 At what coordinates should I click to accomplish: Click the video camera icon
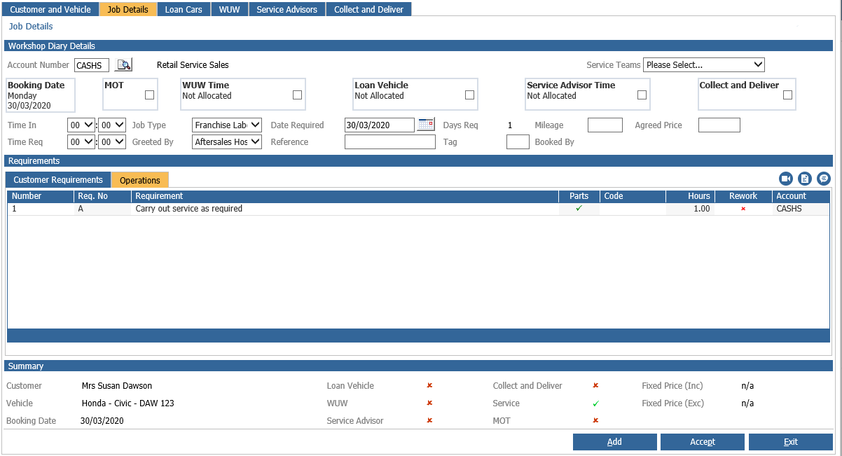pyautogui.click(x=786, y=179)
